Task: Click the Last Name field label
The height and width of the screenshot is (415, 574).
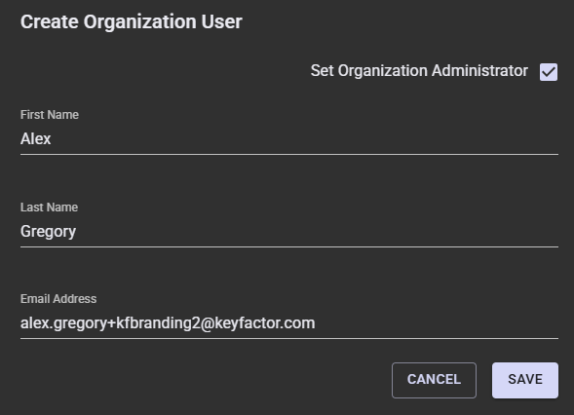Action: (x=49, y=207)
